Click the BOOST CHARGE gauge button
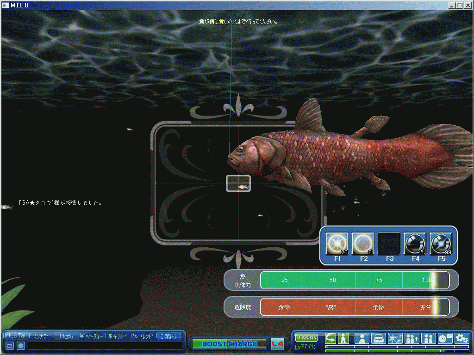Viewport: 474px width, 355px height. 229,344
